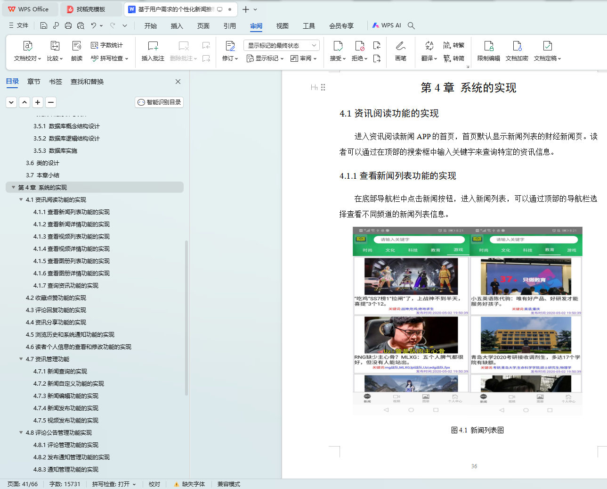Screen dimensions: 607x489
Task: Open the 审阅 reviewing pane menu in ribbon
Action: tap(304, 58)
